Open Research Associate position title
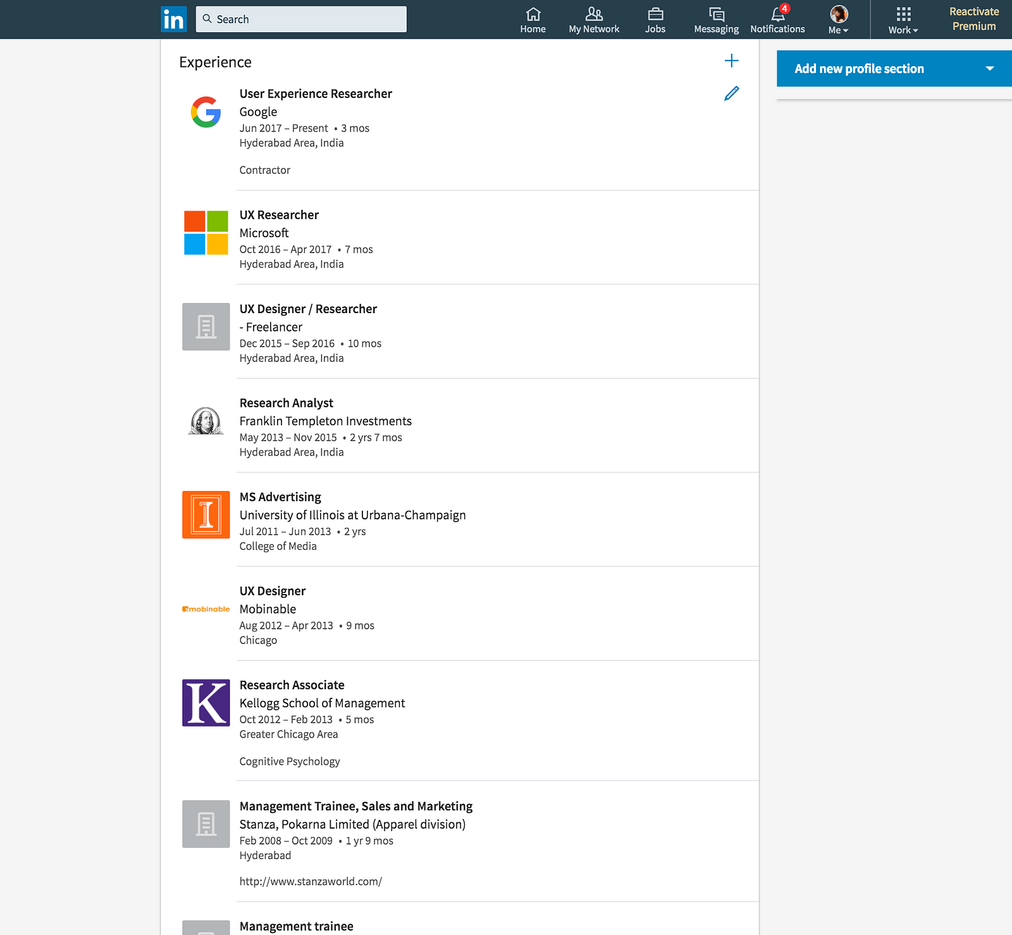1012x935 pixels. pyautogui.click(x=292, y=685)
